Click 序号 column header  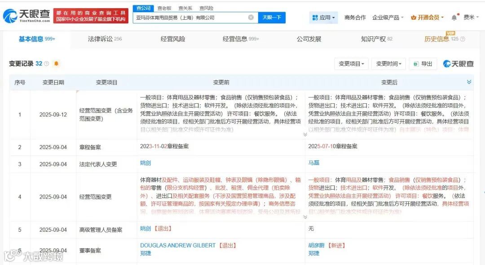[x=20, y=82]
